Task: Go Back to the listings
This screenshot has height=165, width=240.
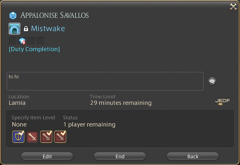Action: pyautogui.click(x=193, y=156)
